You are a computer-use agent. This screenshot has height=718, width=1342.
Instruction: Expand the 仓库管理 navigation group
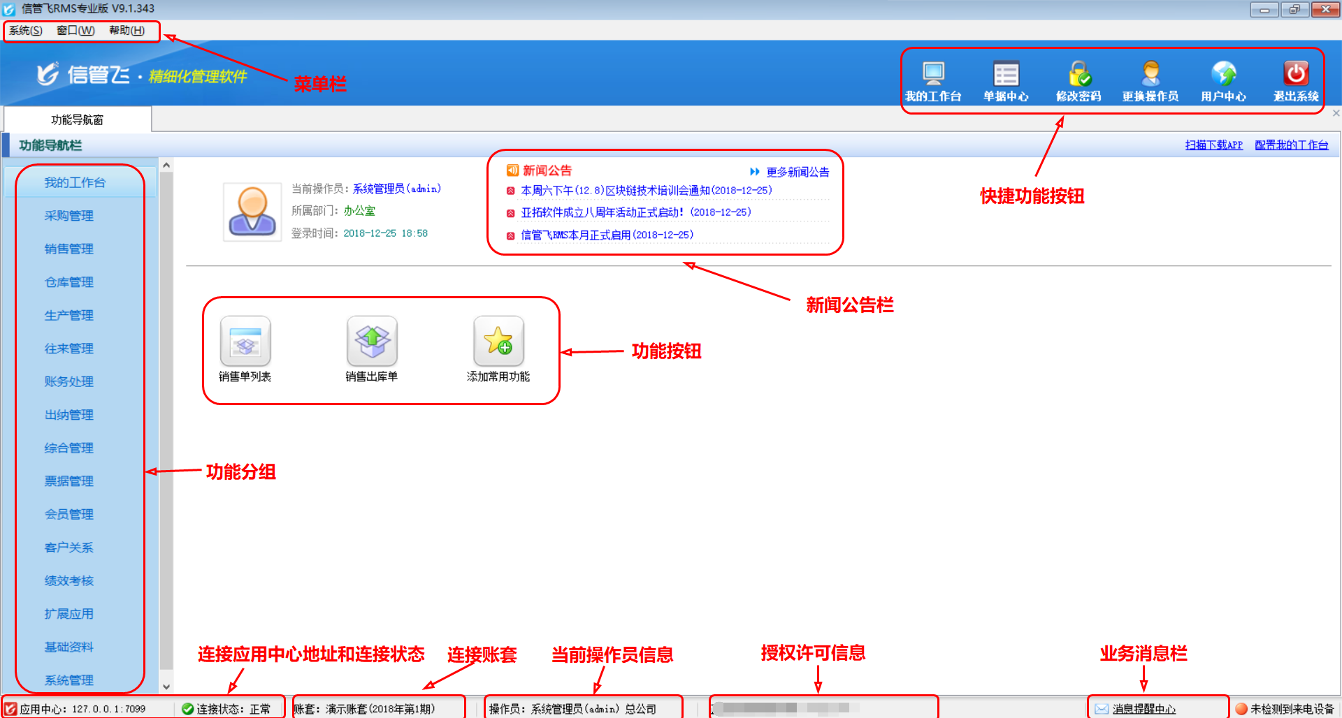coord(69,282)
